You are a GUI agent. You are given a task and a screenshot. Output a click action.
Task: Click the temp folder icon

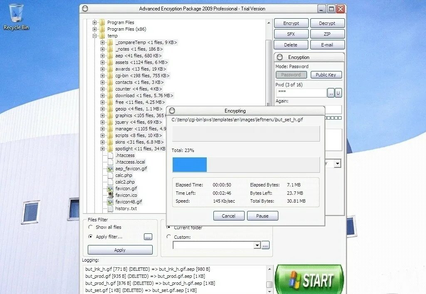(102, 36)
